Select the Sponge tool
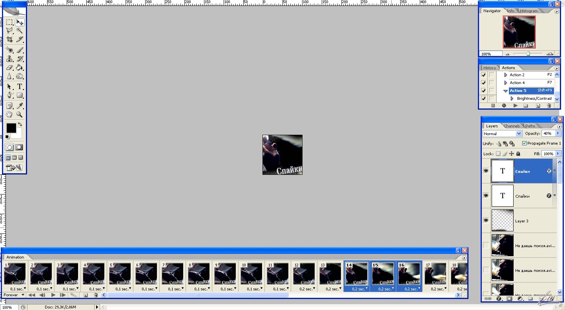This screenshot has width=565, height=310. [20, 76]
